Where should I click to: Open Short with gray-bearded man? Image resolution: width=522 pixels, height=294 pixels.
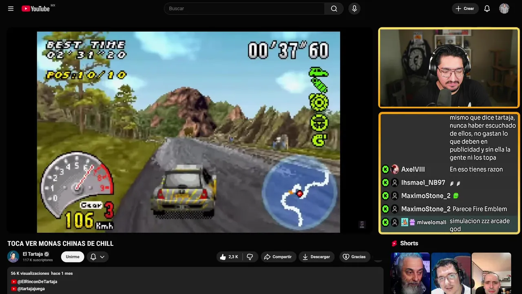tap(410, 273)
